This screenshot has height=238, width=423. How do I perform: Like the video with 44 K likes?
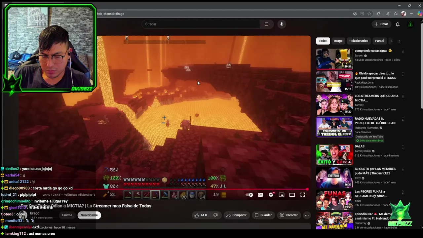201,215
